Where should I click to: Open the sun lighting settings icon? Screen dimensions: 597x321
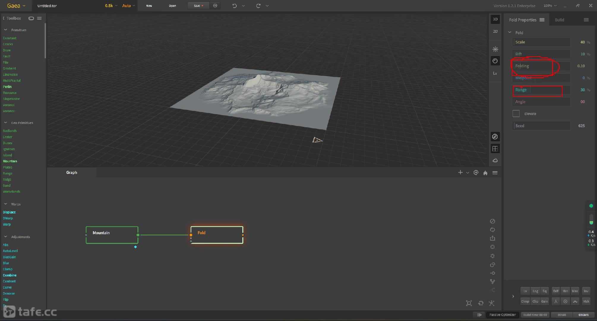(x=495, y=49)
